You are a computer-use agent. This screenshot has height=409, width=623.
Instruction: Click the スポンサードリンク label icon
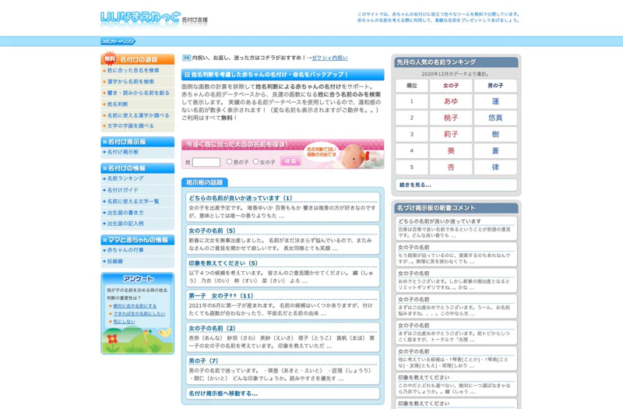point(118,41)
